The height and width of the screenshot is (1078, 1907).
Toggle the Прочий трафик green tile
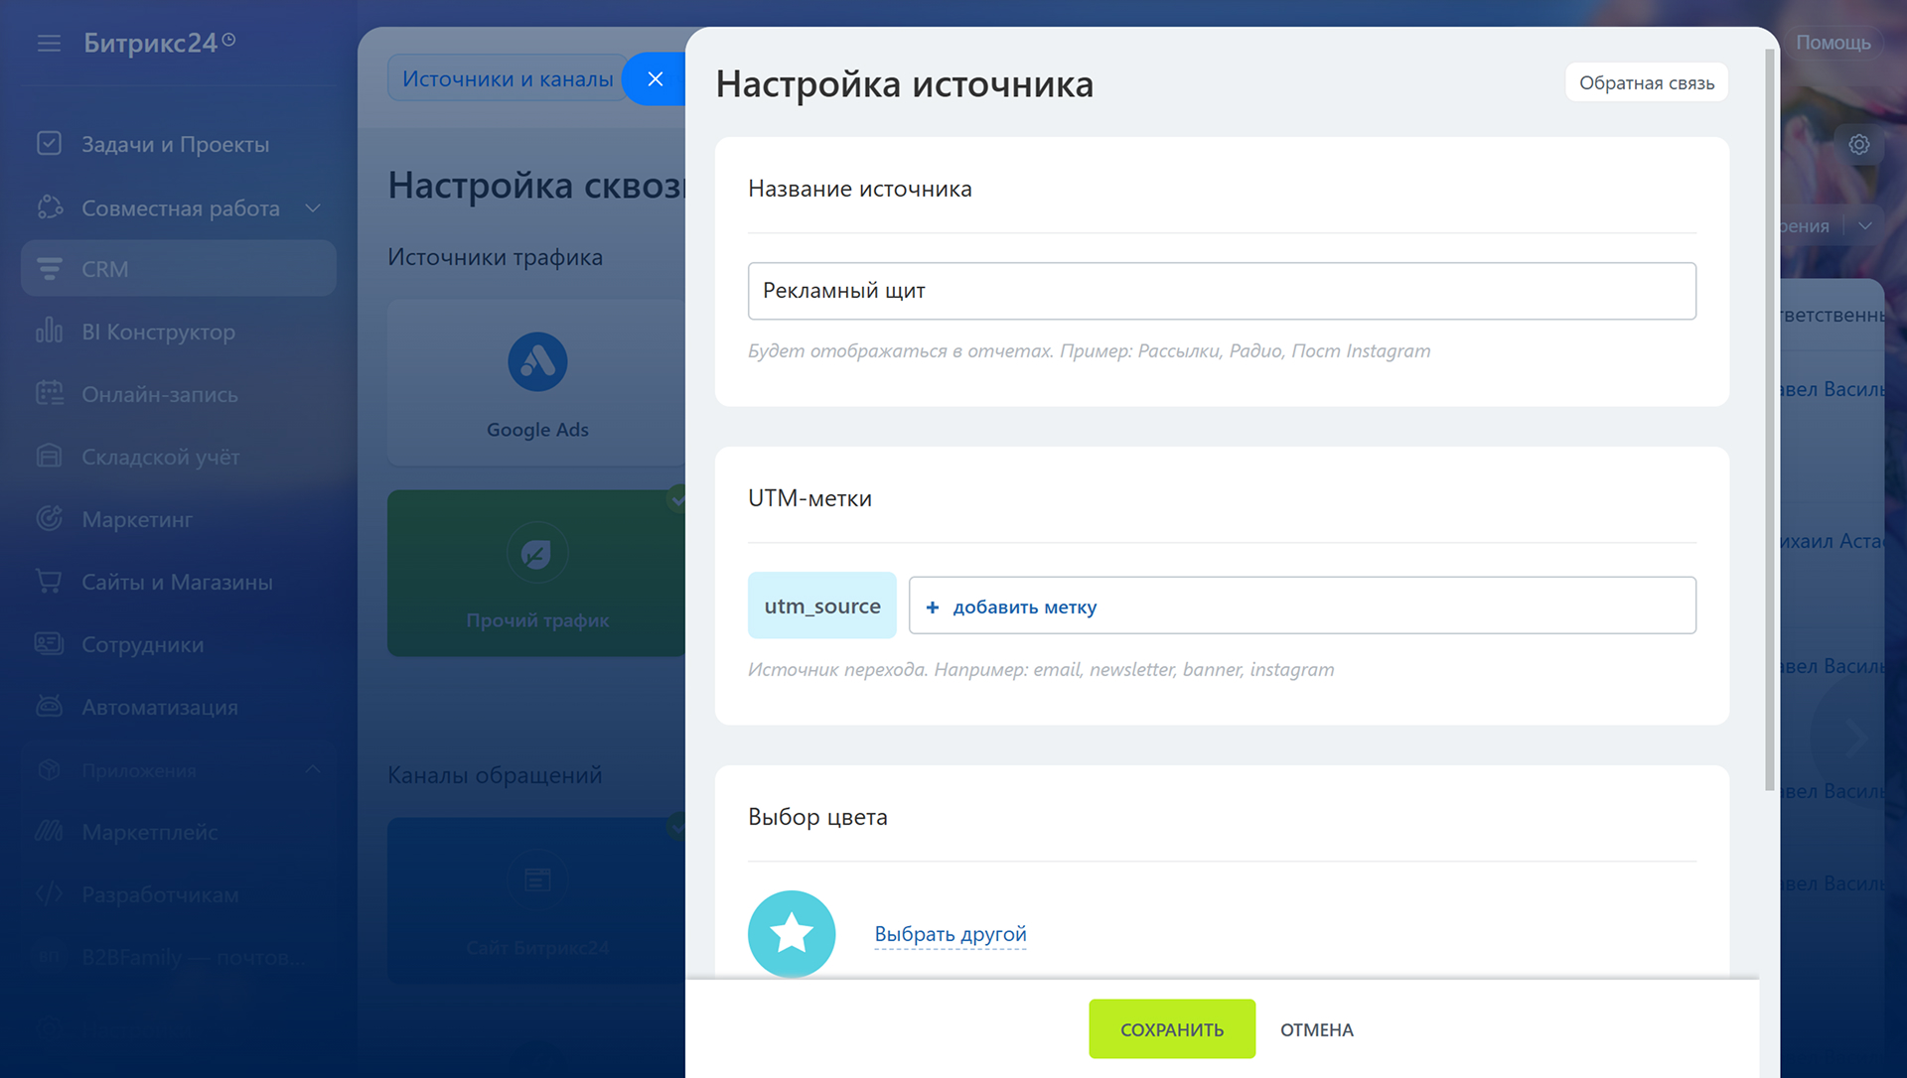[537, 573]
